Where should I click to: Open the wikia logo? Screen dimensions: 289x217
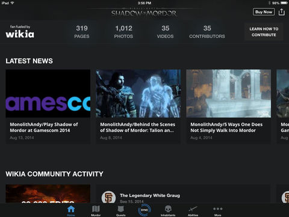[x=20, y=32]
